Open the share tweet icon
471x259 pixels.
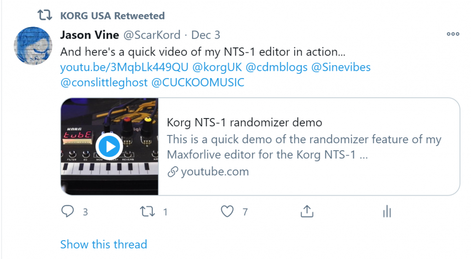[307, 211]
